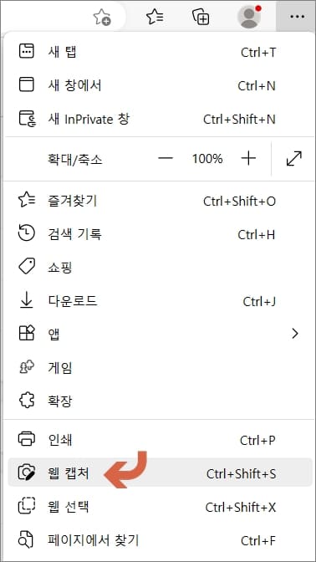Open the favorites list toolbar icon
Screen dimensions: 316x562
pos(155,17)
